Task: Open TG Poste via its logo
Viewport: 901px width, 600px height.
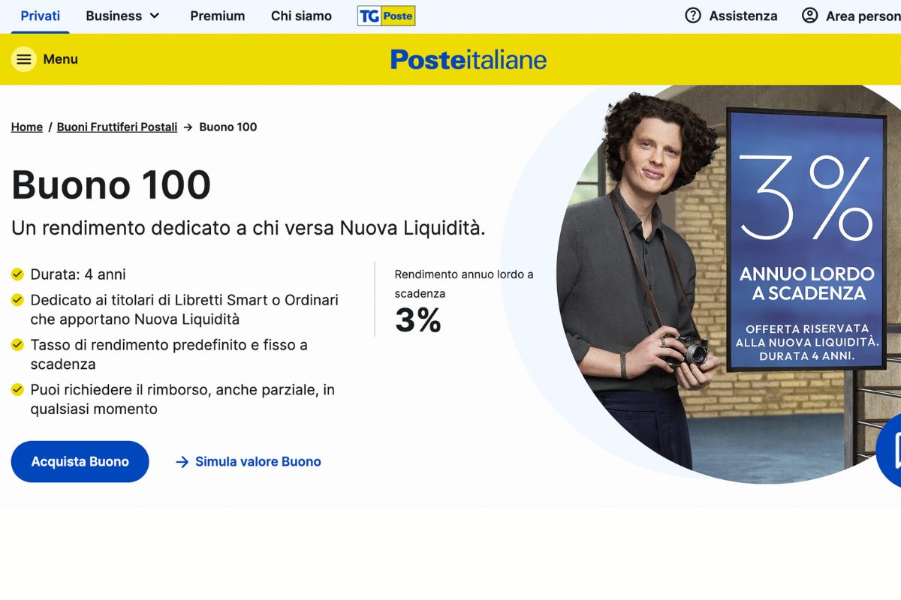Action: click(386, 16)
